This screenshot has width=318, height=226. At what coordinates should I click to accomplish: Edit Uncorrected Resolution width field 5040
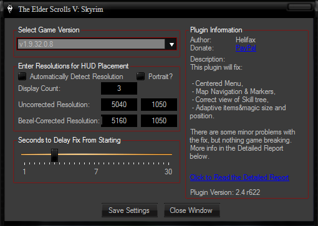pyautogui.click(x=119, y=105)
